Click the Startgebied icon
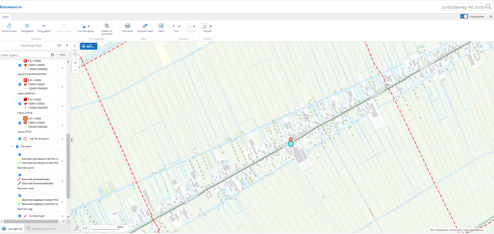Screen dimensions: 494x234 tap(27, 26)
